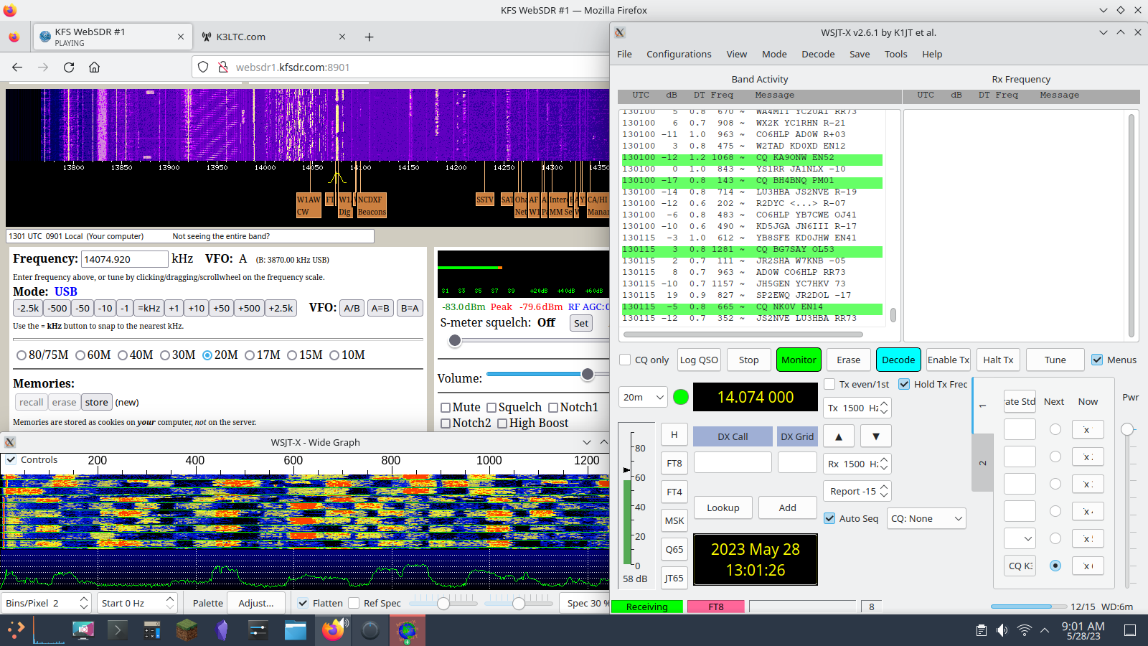The image size is (1148, 646).
Task: Adjust the Tx 1500 Hz spinner
Action: point(857,408)
